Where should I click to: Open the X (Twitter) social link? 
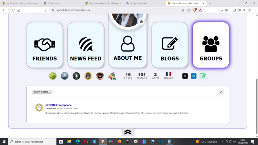[185, 76]
